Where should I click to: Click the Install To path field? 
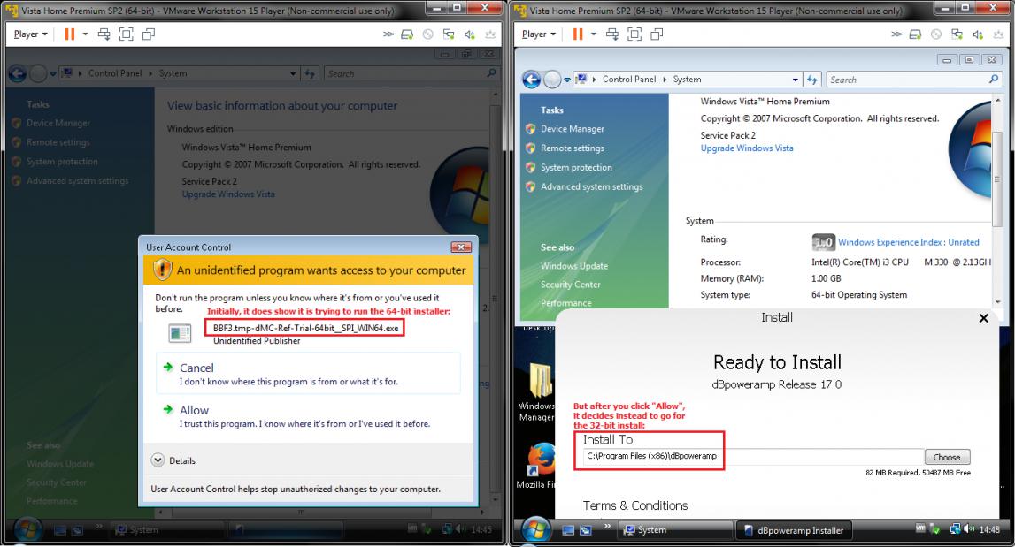[x=752, y=457]
